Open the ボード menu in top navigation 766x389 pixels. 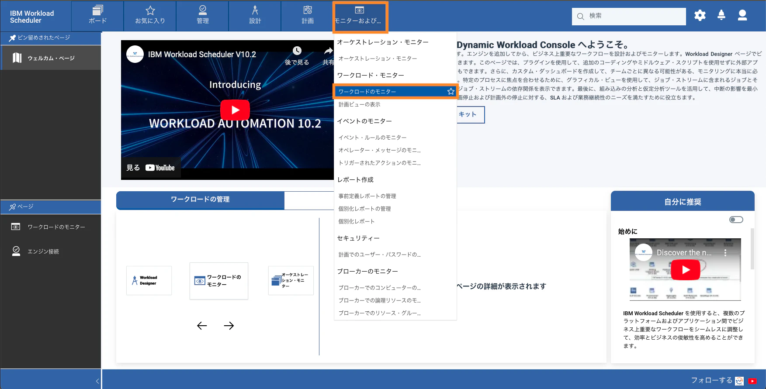pos(97,15)
